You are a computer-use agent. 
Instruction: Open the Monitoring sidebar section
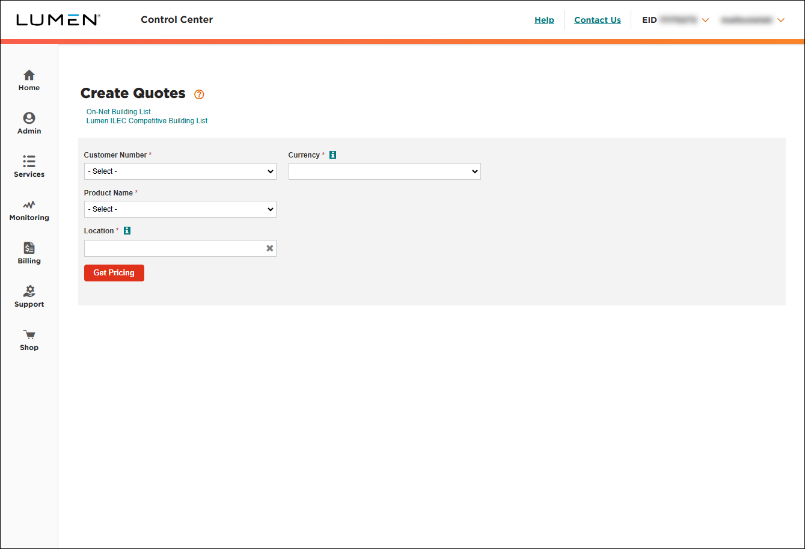pyautogui.click(x=29, y=210)
